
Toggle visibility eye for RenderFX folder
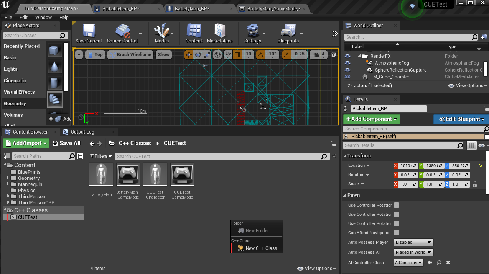[x=347, y=56]
